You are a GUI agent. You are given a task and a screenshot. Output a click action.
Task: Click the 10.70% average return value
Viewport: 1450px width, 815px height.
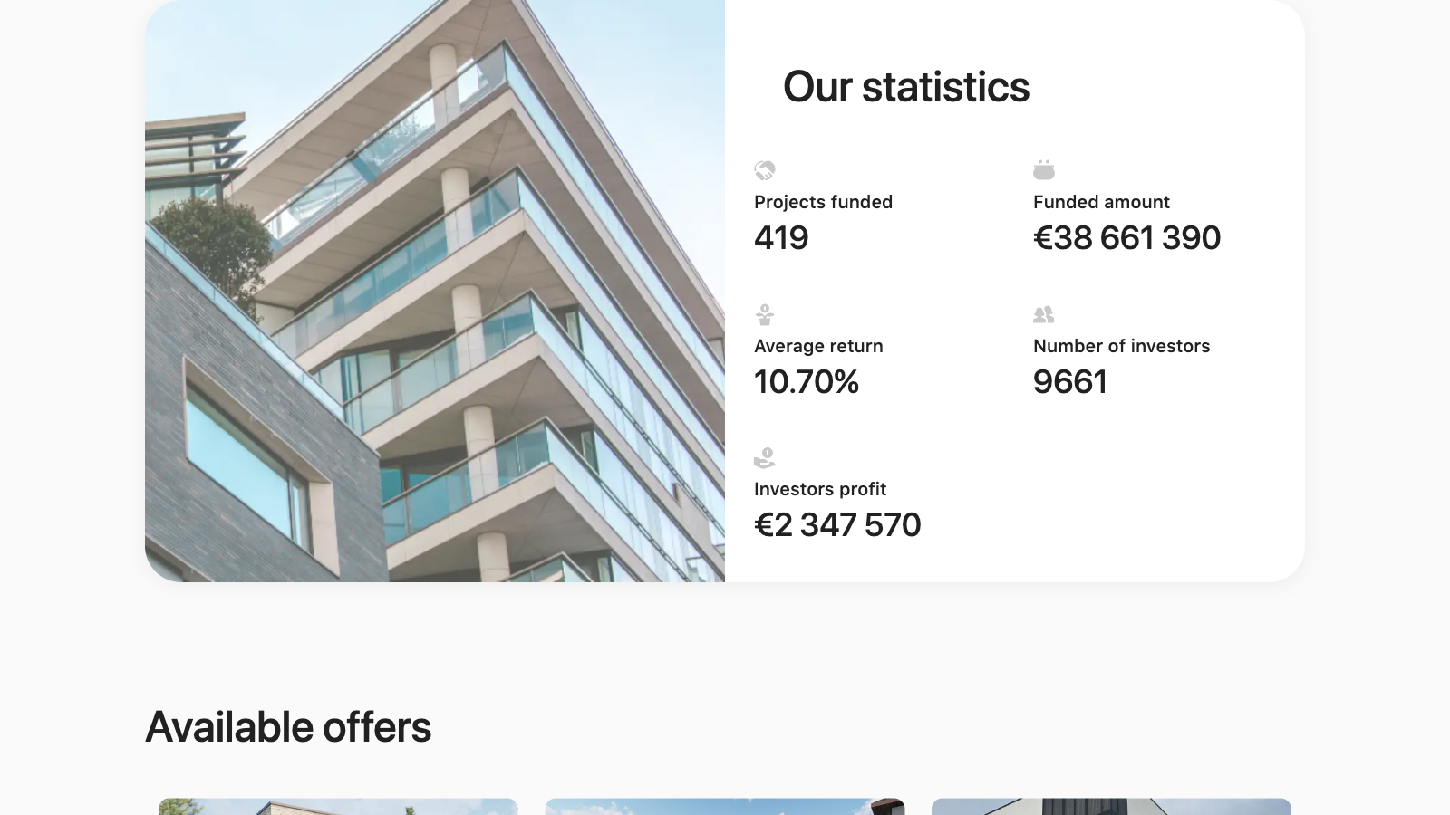tap(807, 382)
